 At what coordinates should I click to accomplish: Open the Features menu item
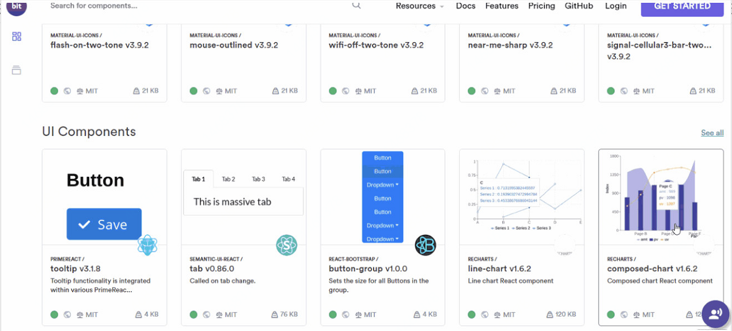click(502, 6)
